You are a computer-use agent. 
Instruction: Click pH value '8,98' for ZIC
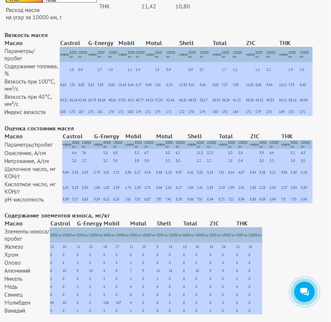[x=253, y=199]
